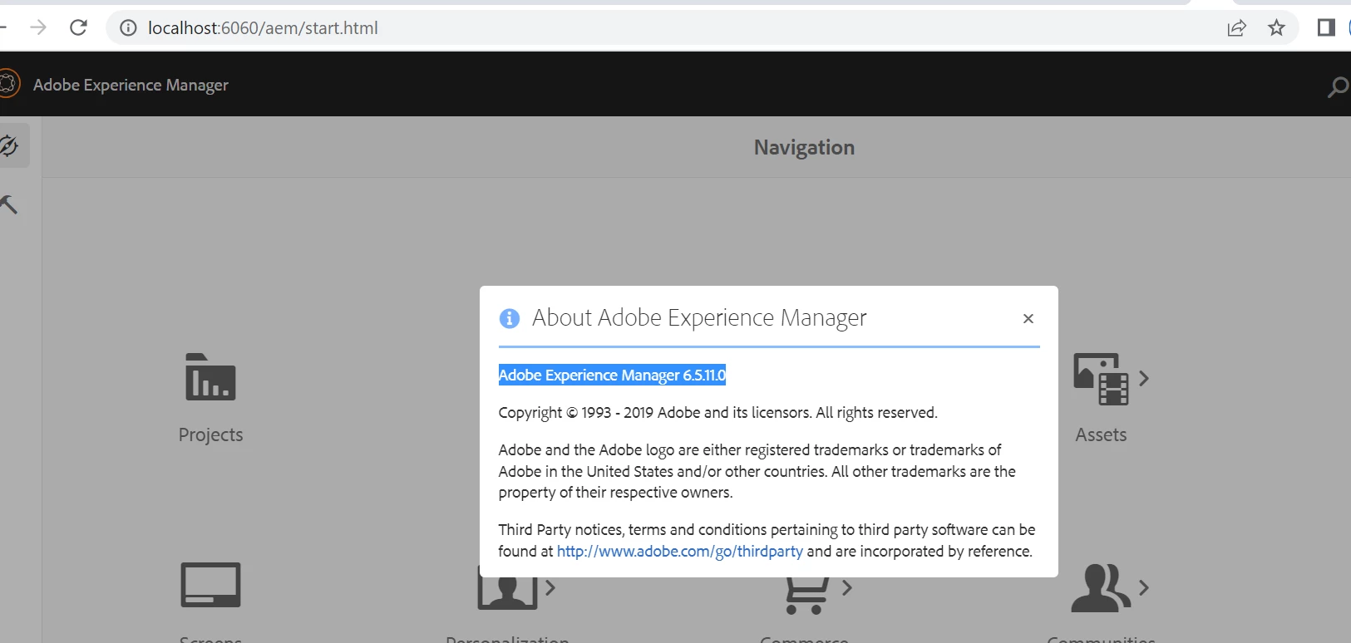Click the Adobe trademarks paragraph in dialog
Screen dimensions: 1351x643
[x=757, y=471]
